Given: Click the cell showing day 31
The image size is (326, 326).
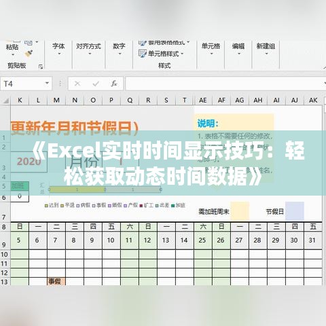Looking at the screenshot, I should tap(312, 240).
